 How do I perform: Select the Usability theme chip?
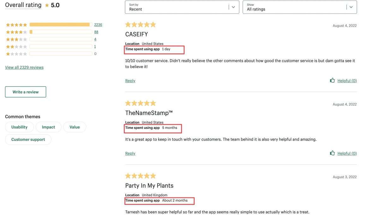[19, 127]
